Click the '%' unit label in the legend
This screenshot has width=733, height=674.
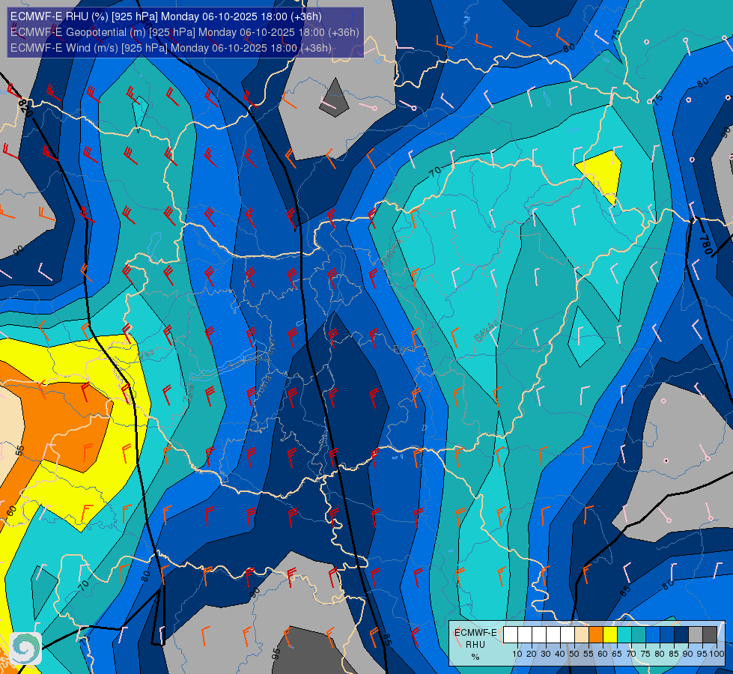[475, 657]
